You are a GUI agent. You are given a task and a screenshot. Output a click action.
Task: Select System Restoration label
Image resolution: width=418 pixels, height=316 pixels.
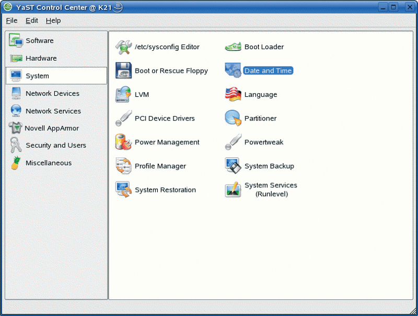pyautogui.click(x=165, y=190)
